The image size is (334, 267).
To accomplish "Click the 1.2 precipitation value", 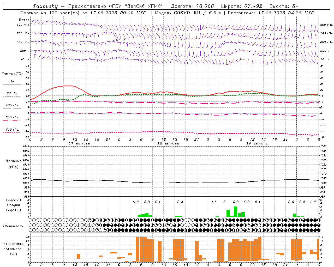I will point(247,202).
